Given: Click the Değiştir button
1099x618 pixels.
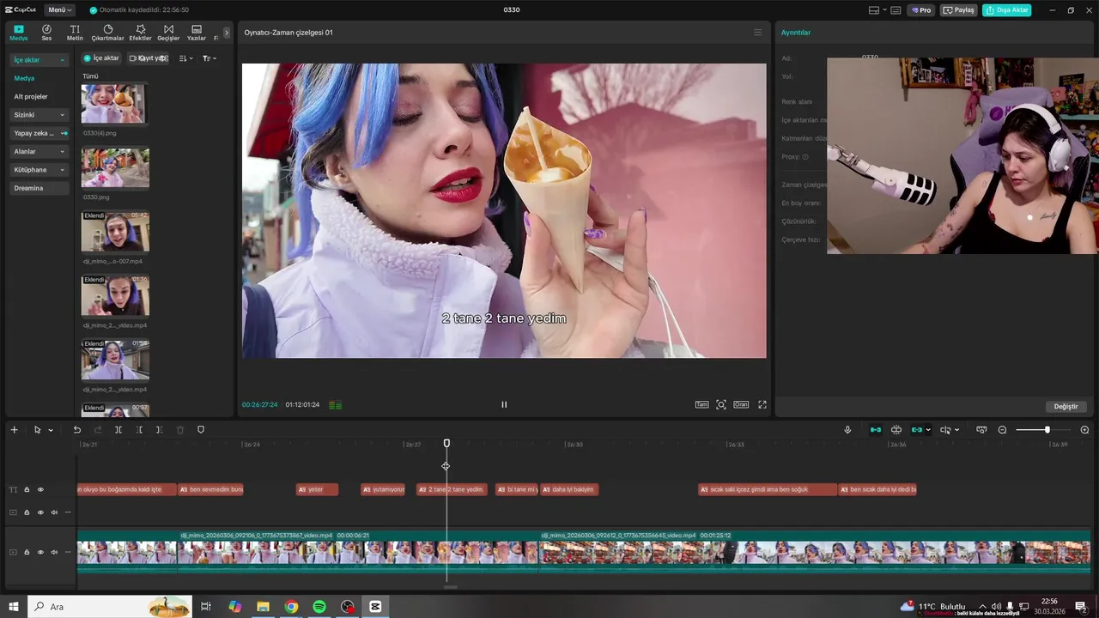Looking at the screenshot, I should coord(1066,406).
